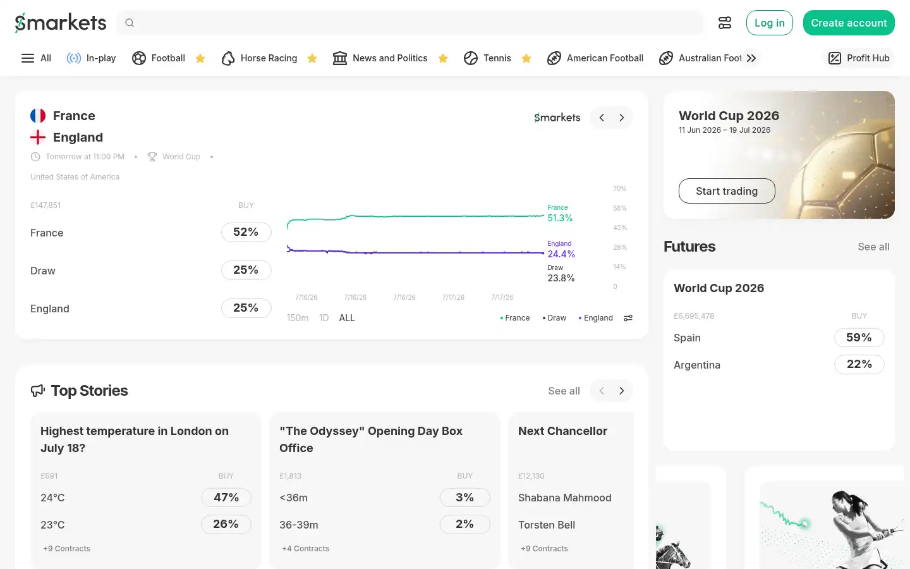The image size is (910, 569).
Task: Click the Top Stories megaphone icon
Action: (38, 391)
